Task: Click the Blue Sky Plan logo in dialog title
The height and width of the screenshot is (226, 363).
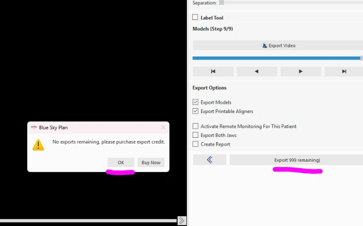Action: [x=34, y=127]
